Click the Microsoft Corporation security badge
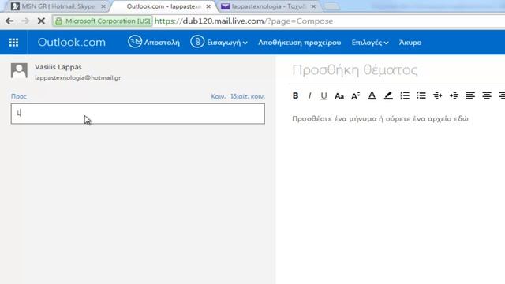The height and width of the screenshot is (284, 505). (103, 21)
